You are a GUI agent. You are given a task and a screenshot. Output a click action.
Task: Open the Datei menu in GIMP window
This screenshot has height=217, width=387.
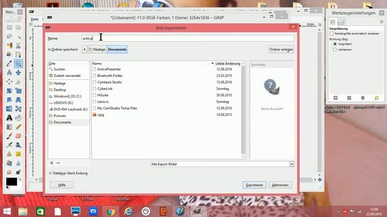coord(34,19)
